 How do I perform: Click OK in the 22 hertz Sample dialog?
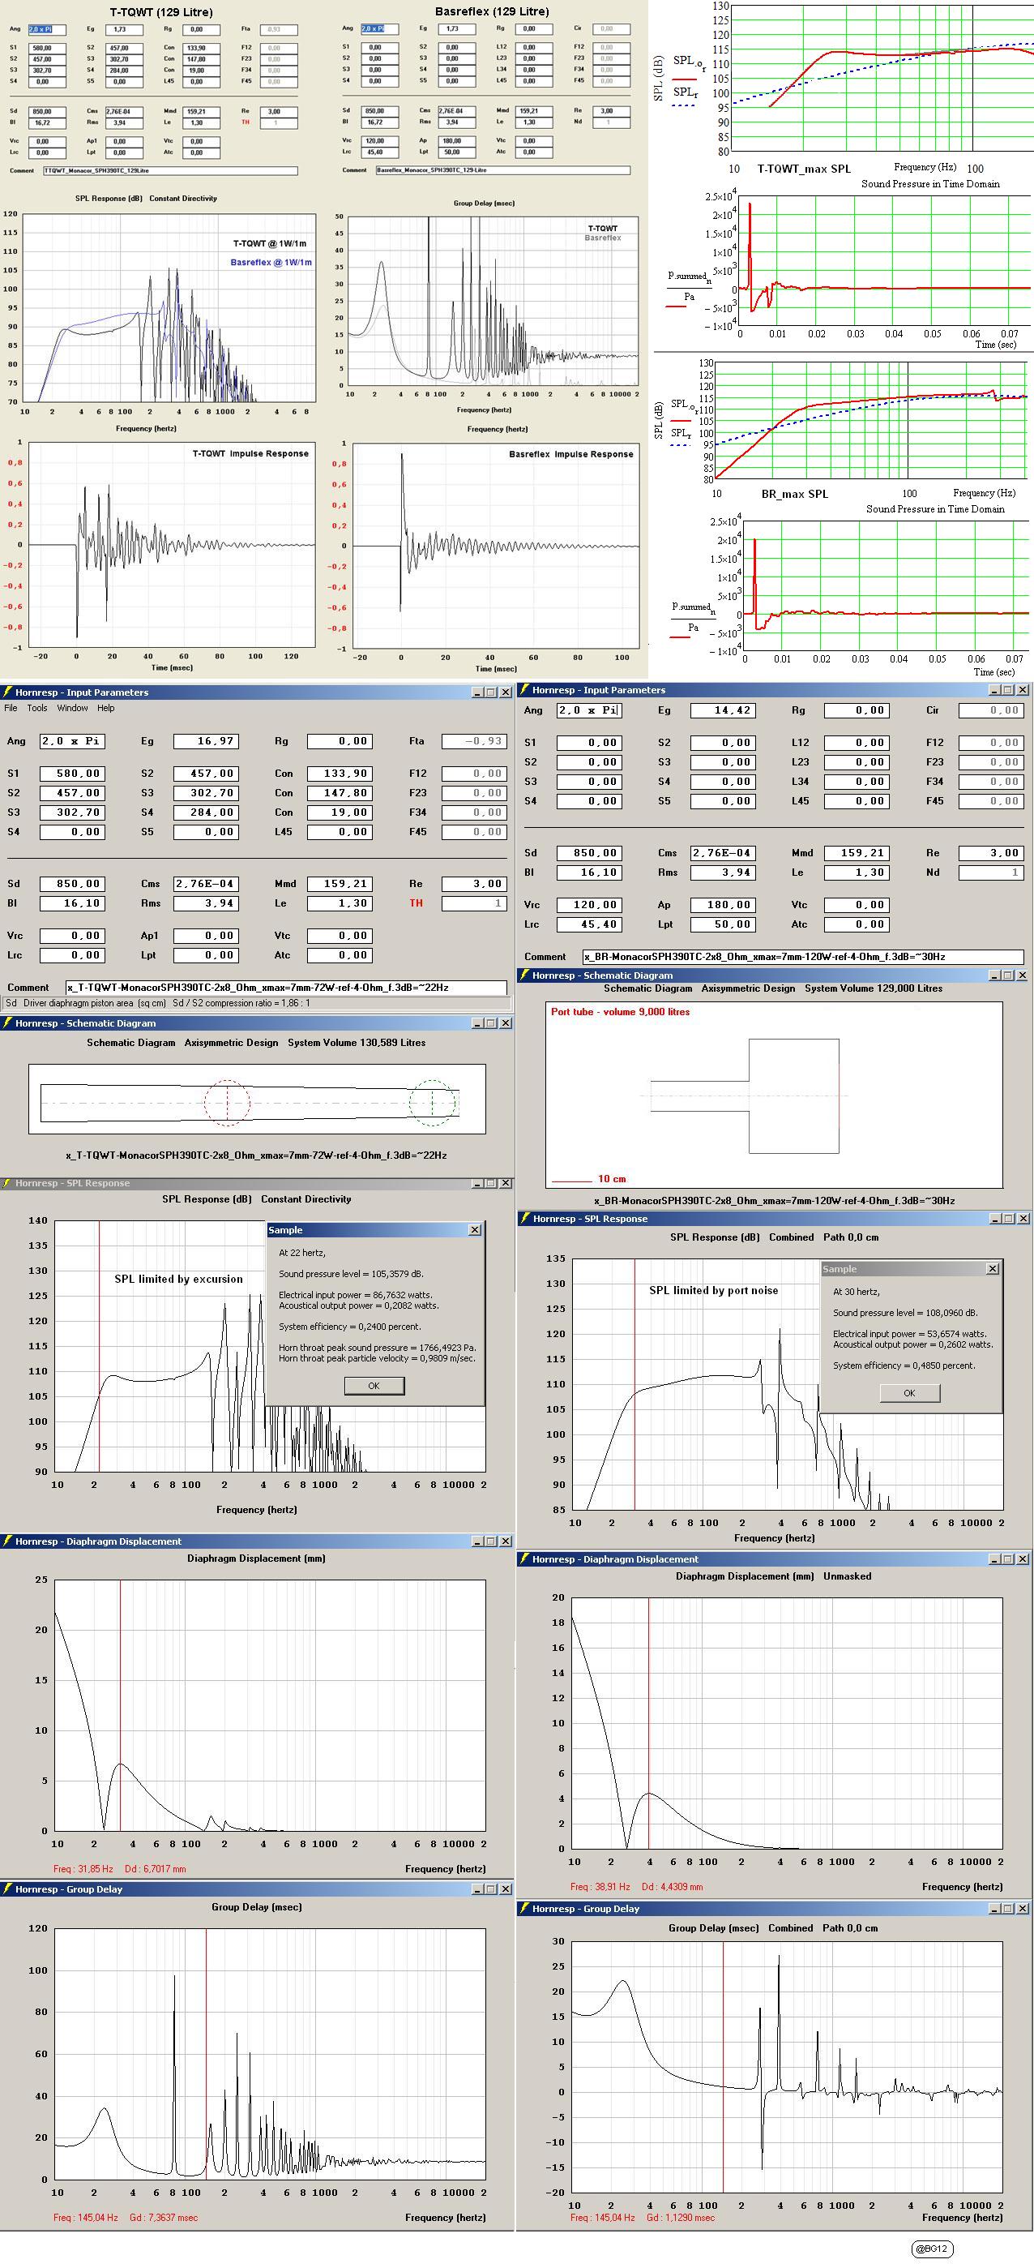click(374, 1386)
